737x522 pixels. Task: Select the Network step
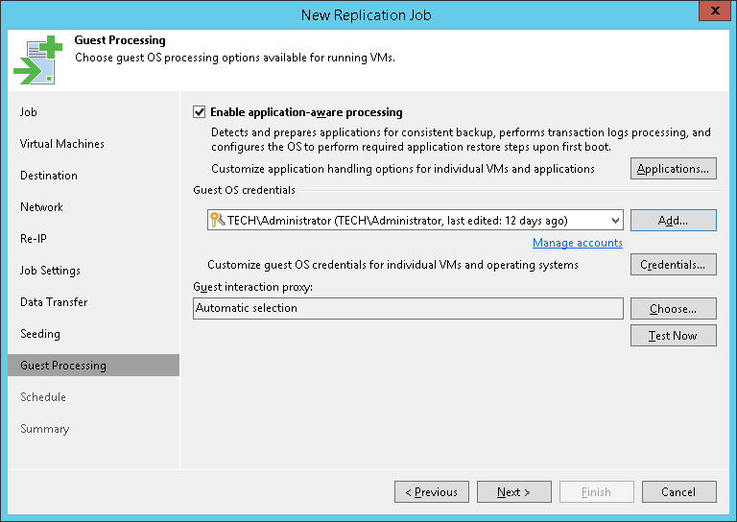point(41,207)
